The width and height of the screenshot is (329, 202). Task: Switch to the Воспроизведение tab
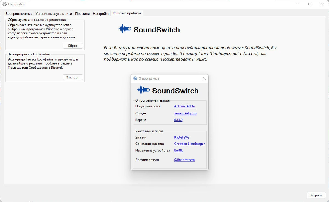pos(19,13)
